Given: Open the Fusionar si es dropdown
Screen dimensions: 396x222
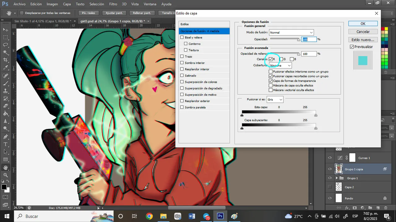Looking at the screenshot, I should click(275, 100).
